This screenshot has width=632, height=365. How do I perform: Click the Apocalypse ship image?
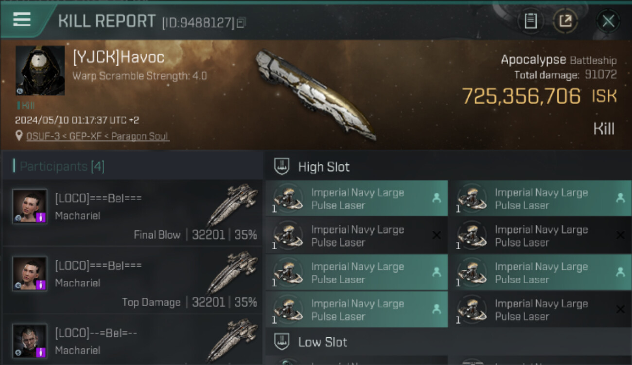click(315, 94)
